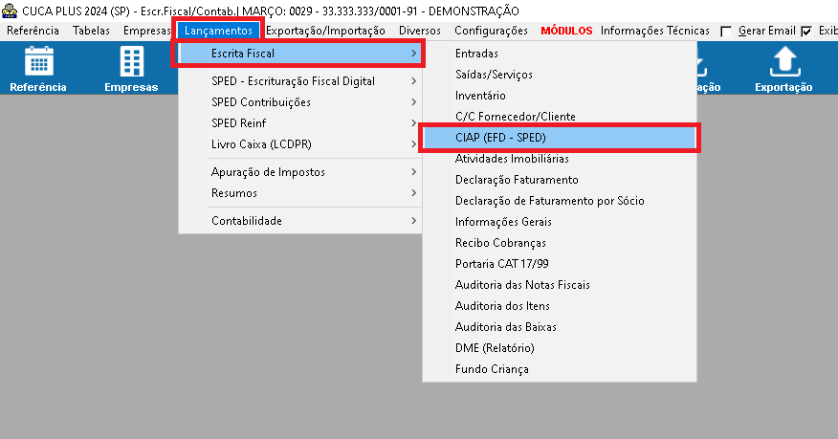Select Escrita Fiscal menu entry
Screen dimensions: 838x439
[299, 54]
